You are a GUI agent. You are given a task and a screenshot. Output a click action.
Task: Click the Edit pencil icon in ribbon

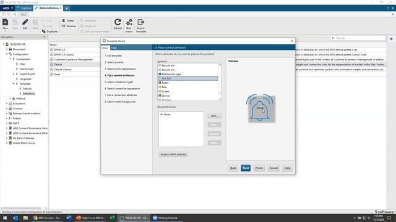pos(25,23)
